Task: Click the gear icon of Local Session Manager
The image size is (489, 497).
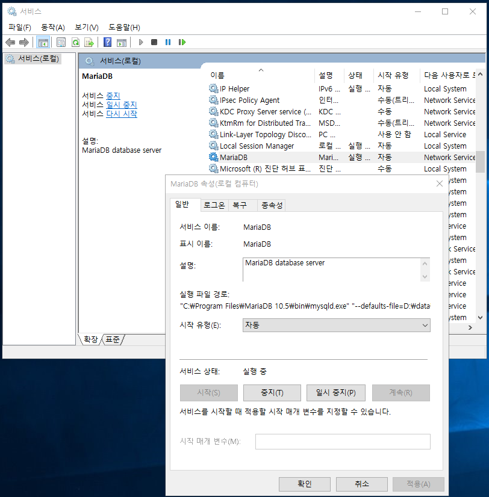Action: [x=213, y=146]
